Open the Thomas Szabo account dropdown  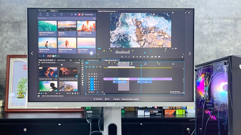pos(90,14)
